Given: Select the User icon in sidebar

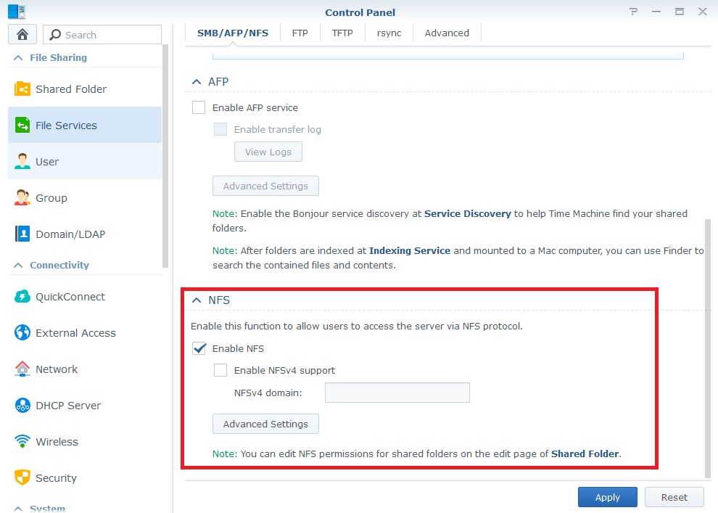Looking at the screenshot, I should 22,162.
